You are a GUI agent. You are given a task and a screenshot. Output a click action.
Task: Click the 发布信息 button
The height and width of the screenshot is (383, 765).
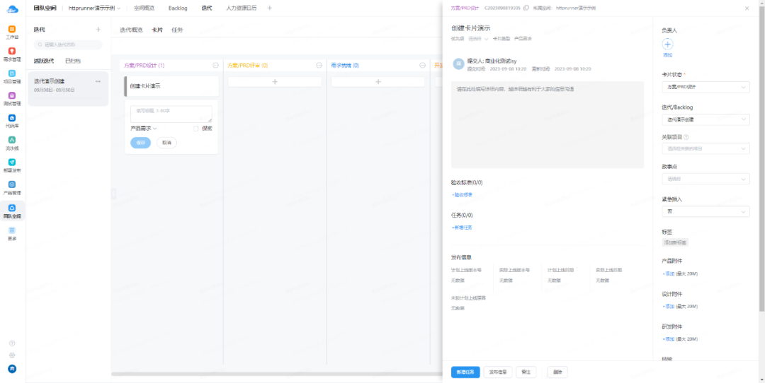(498, 372)
